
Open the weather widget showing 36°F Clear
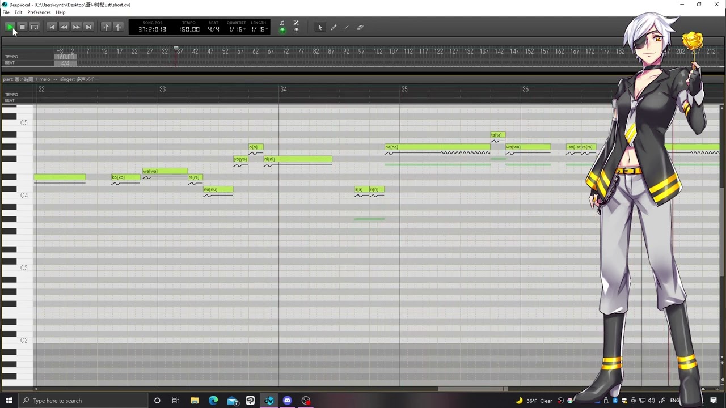pyautogui.click(x=534, y=401)
